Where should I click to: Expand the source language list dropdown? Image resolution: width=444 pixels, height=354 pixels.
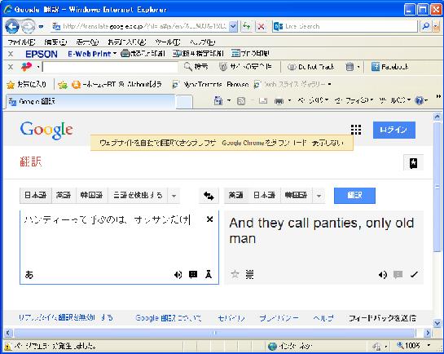(174, 196)
